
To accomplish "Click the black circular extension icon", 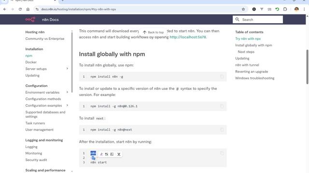I will (x=254, y=9).
